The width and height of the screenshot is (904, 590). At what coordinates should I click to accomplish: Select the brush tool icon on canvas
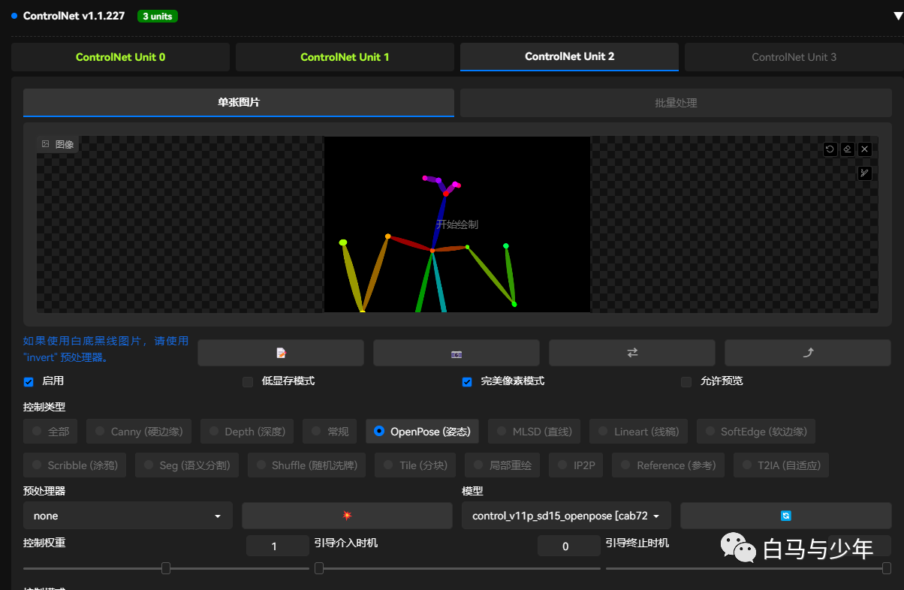click(865, 173)
